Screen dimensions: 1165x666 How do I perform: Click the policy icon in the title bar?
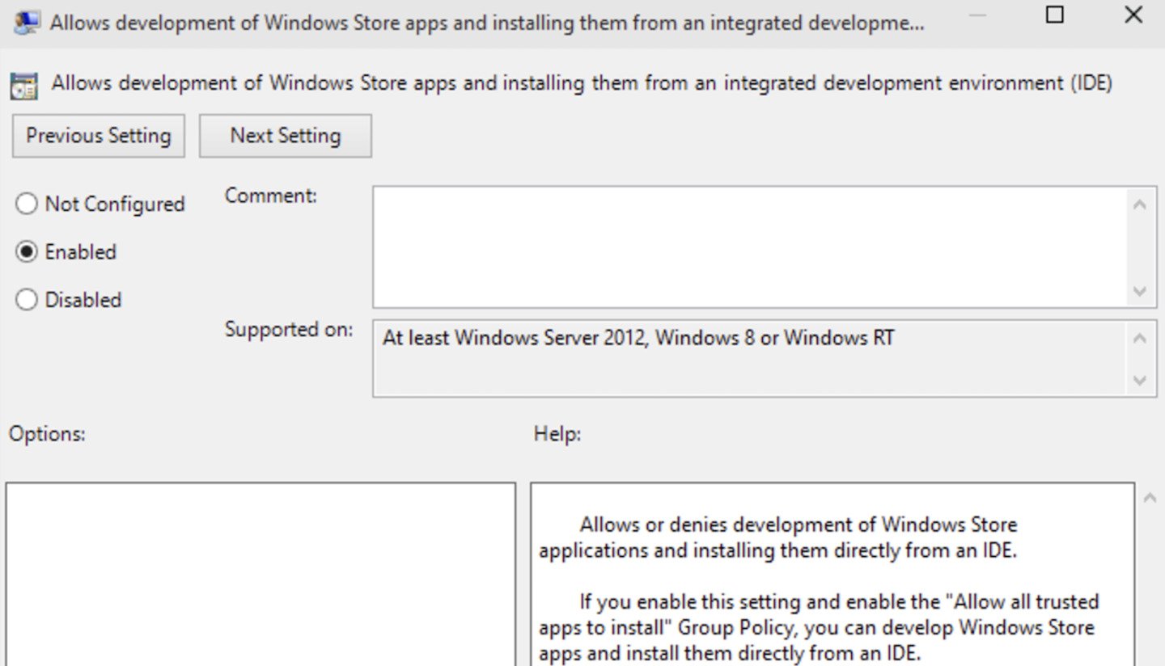(x=28, y=22)
